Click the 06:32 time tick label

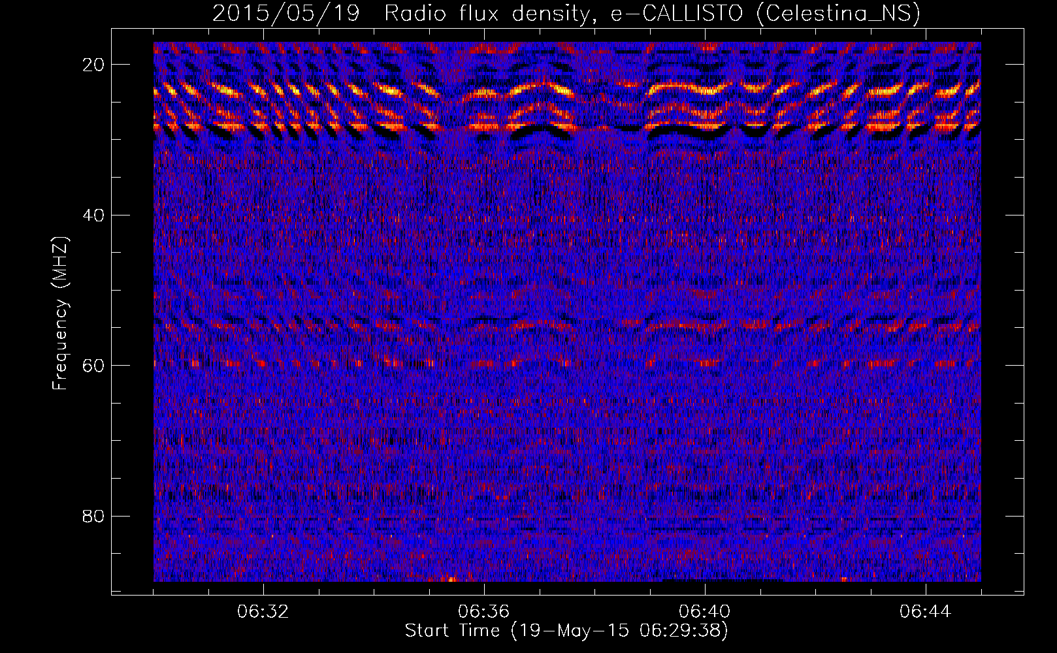click(263, 612)
